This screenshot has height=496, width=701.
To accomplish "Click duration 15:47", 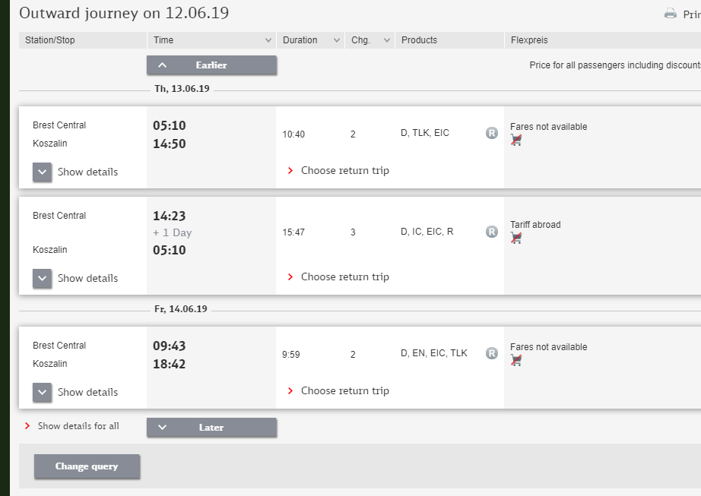I will point(293,232).
